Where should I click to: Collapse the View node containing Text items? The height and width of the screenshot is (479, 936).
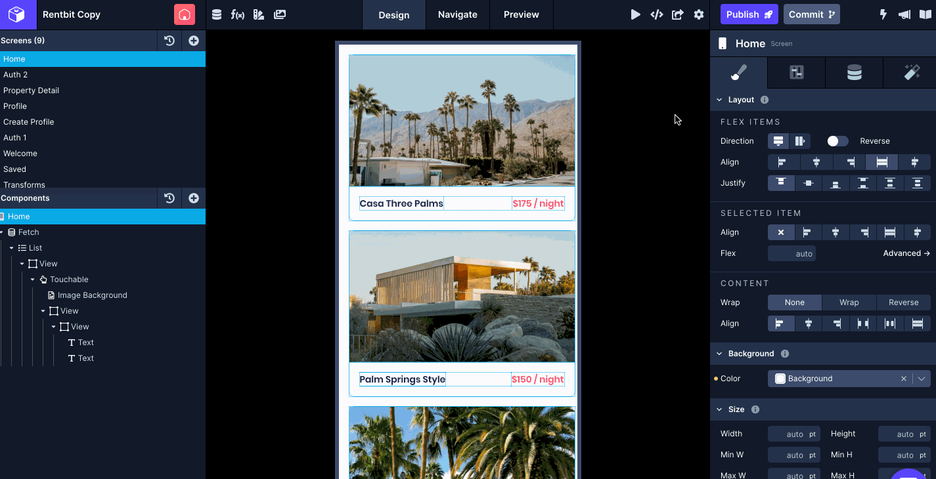pyautogui.click(x=54, y=327)
